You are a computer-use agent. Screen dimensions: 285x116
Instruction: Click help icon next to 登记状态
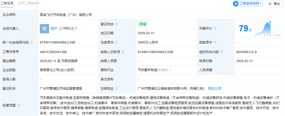click(x=116, y=24)
